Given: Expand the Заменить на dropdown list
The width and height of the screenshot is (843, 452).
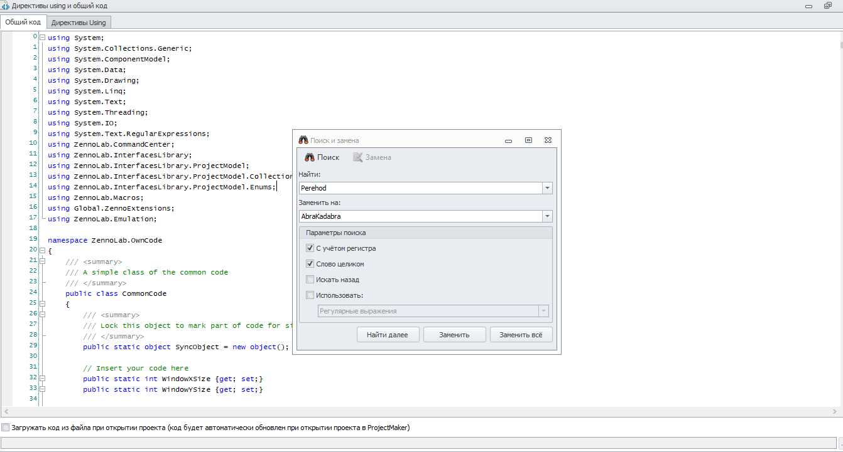Looking at the screenshot, I should click(x=547, y=216).
